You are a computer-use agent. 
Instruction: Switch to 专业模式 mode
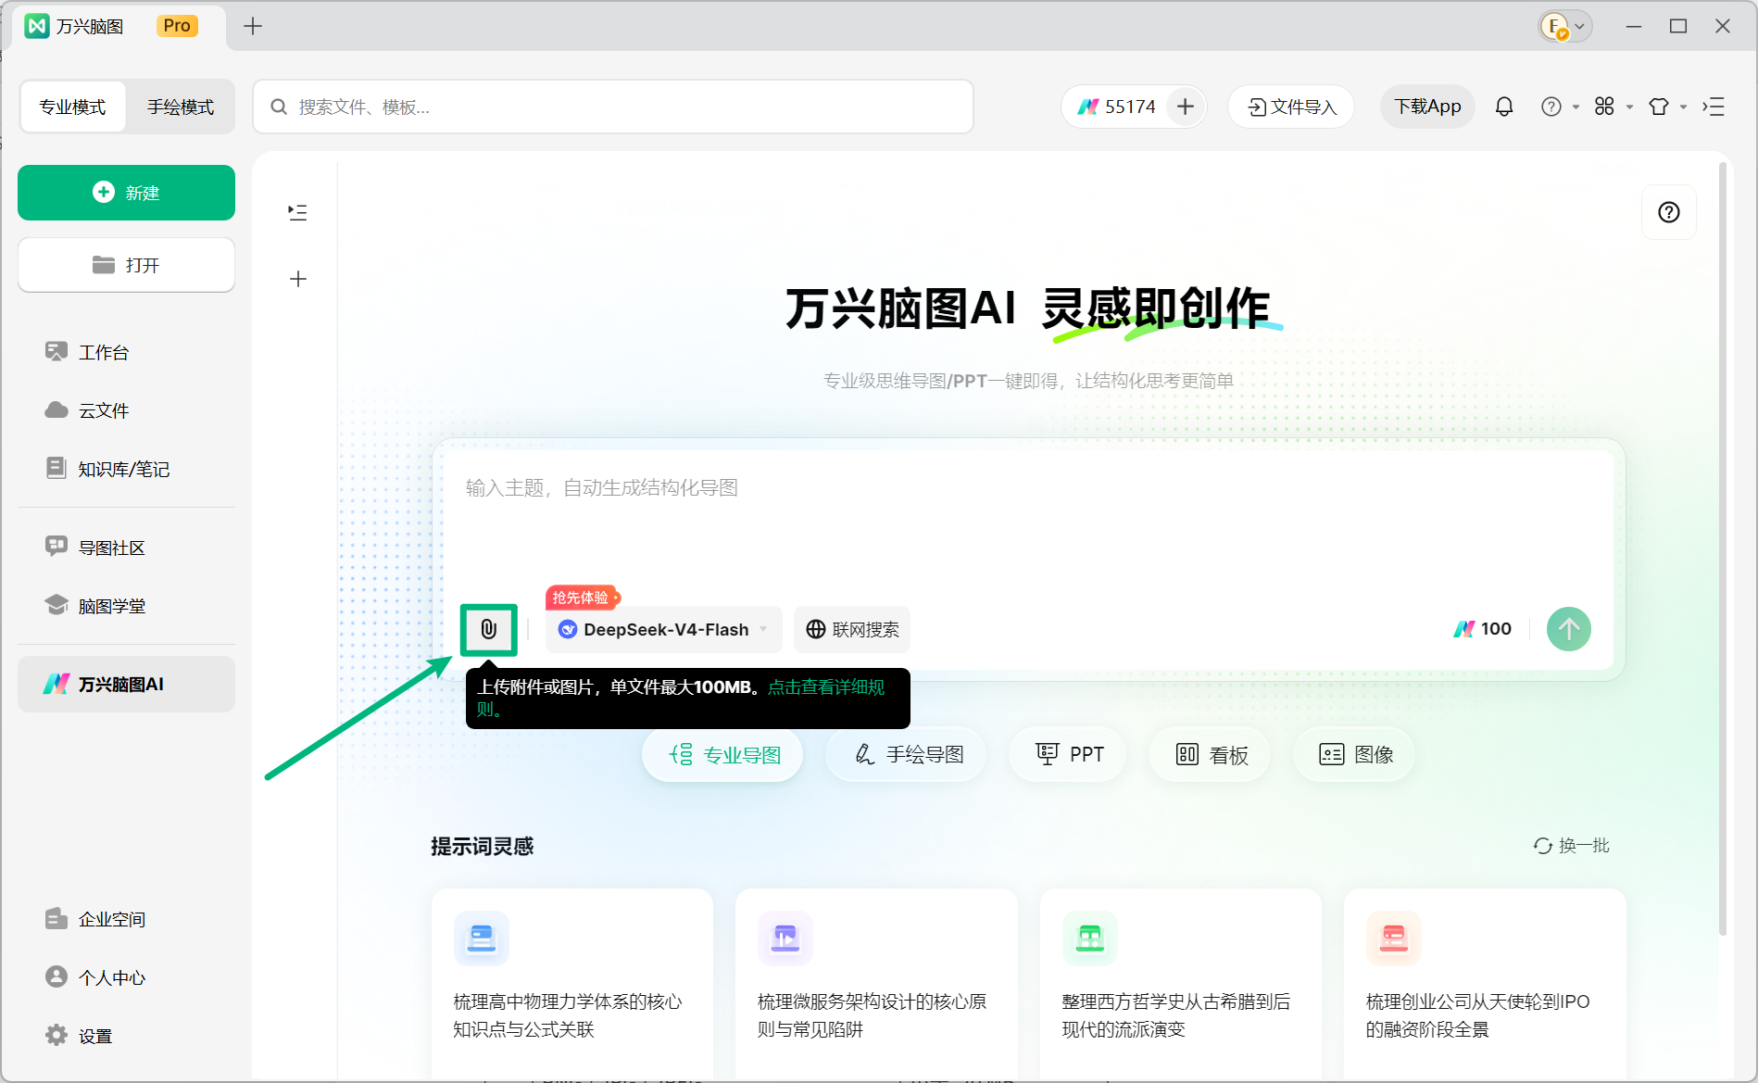pos(72,107)
